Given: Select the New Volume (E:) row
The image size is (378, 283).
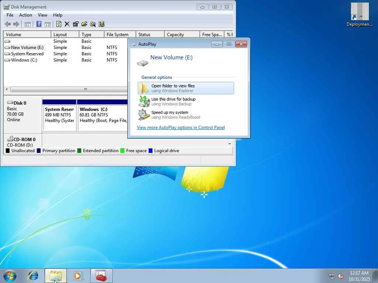Looking at the screenshot, I should click(66, 48).
